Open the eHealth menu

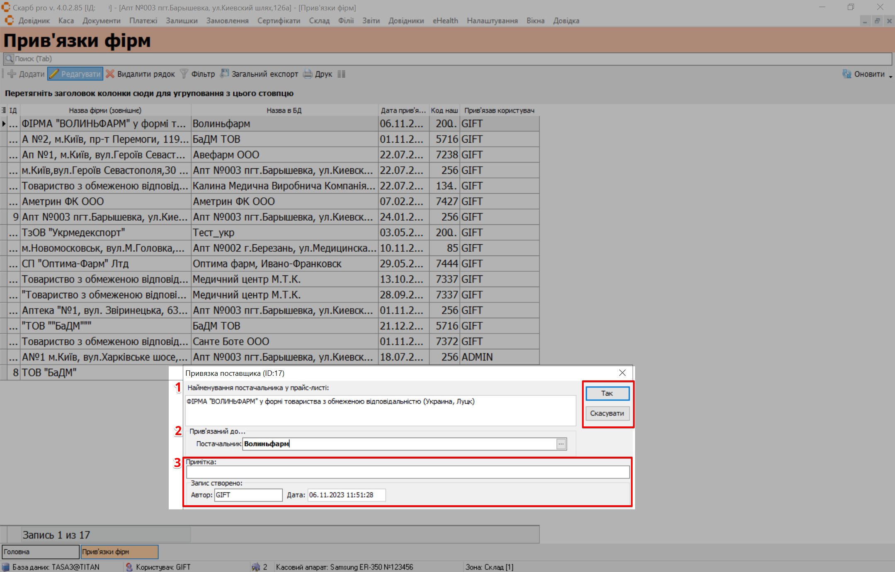pyautogui.click(x=445, y=21)
